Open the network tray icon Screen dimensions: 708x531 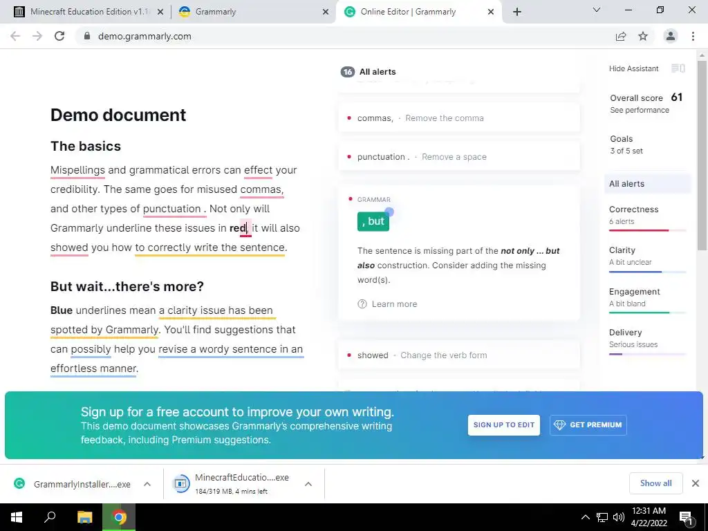tap(602, 517)
